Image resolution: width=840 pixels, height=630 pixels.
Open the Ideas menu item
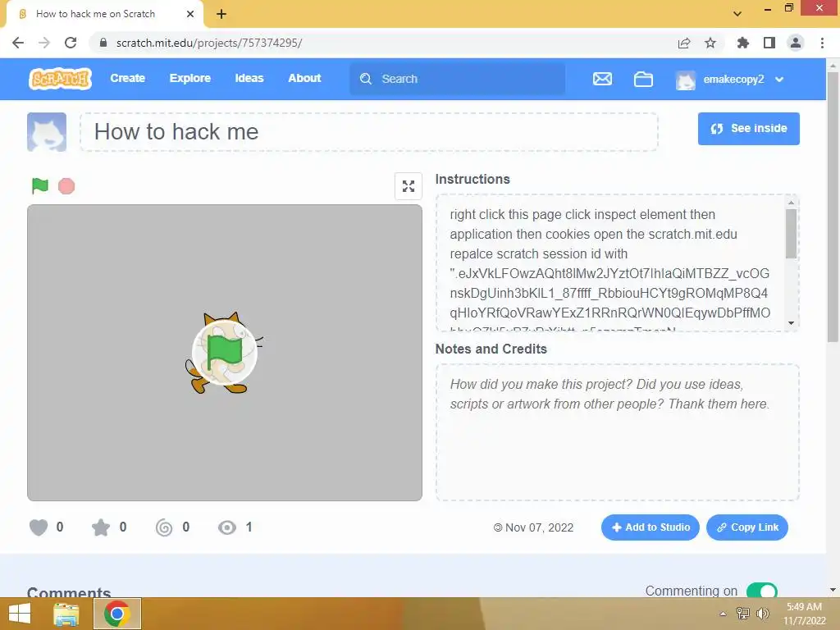pyautogui.click(x=249, y=78)
